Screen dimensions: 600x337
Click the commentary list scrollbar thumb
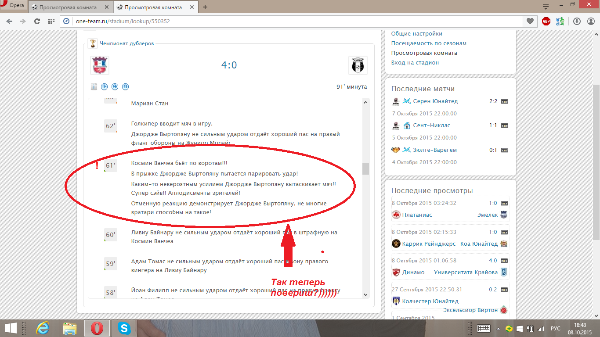365,168
